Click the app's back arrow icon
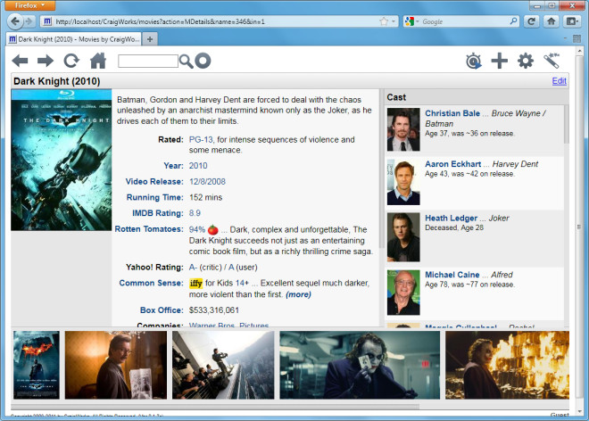Image resolution: width=589 pixels, height=421 pixels. pyautogui.click(x=20, y=61)
